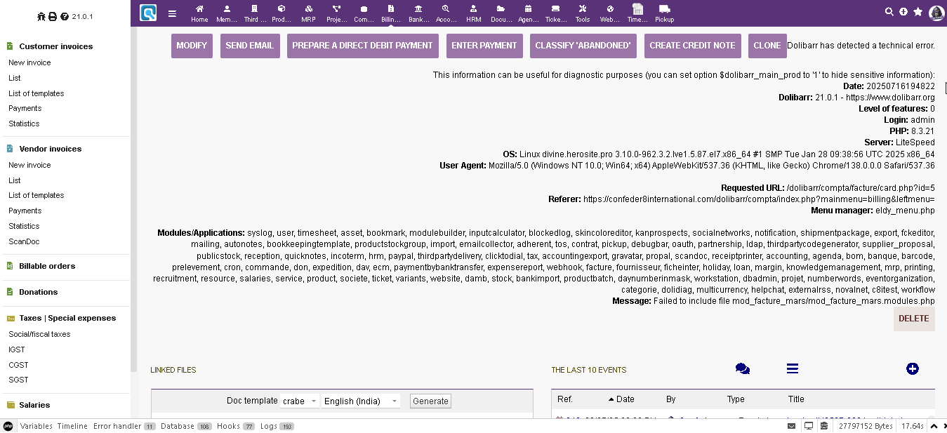947x433 pixels.
Task: Click the add event plus icon
Action: [x=913, y=369]
